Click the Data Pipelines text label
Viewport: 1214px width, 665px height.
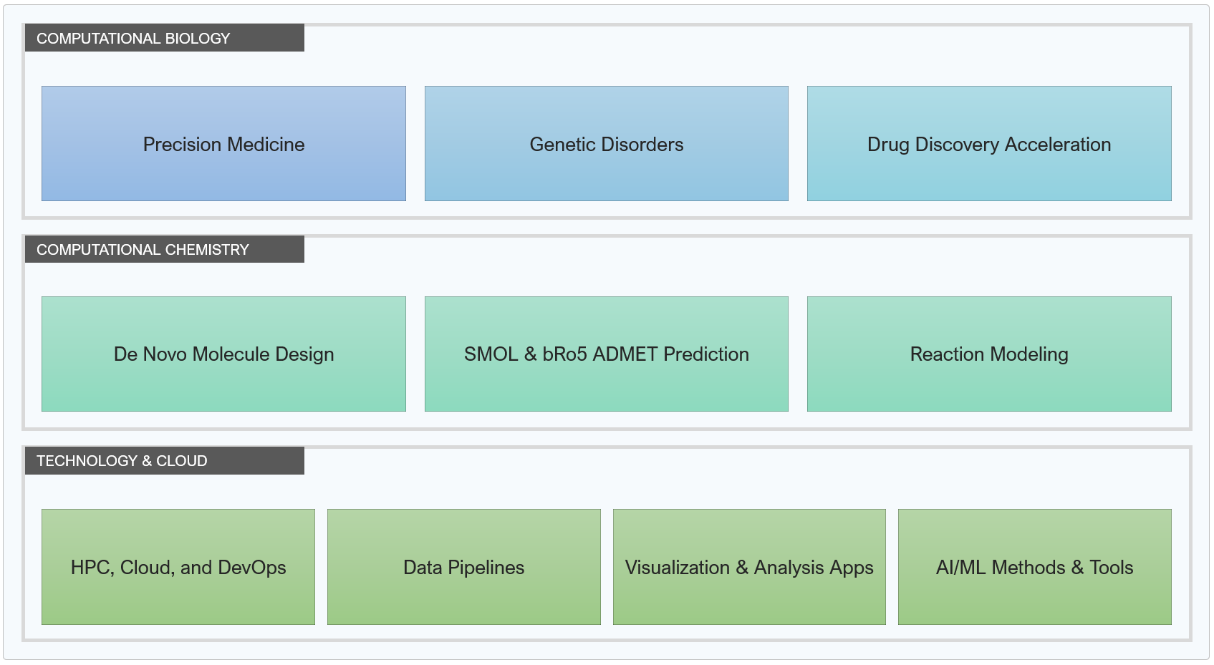464,568
